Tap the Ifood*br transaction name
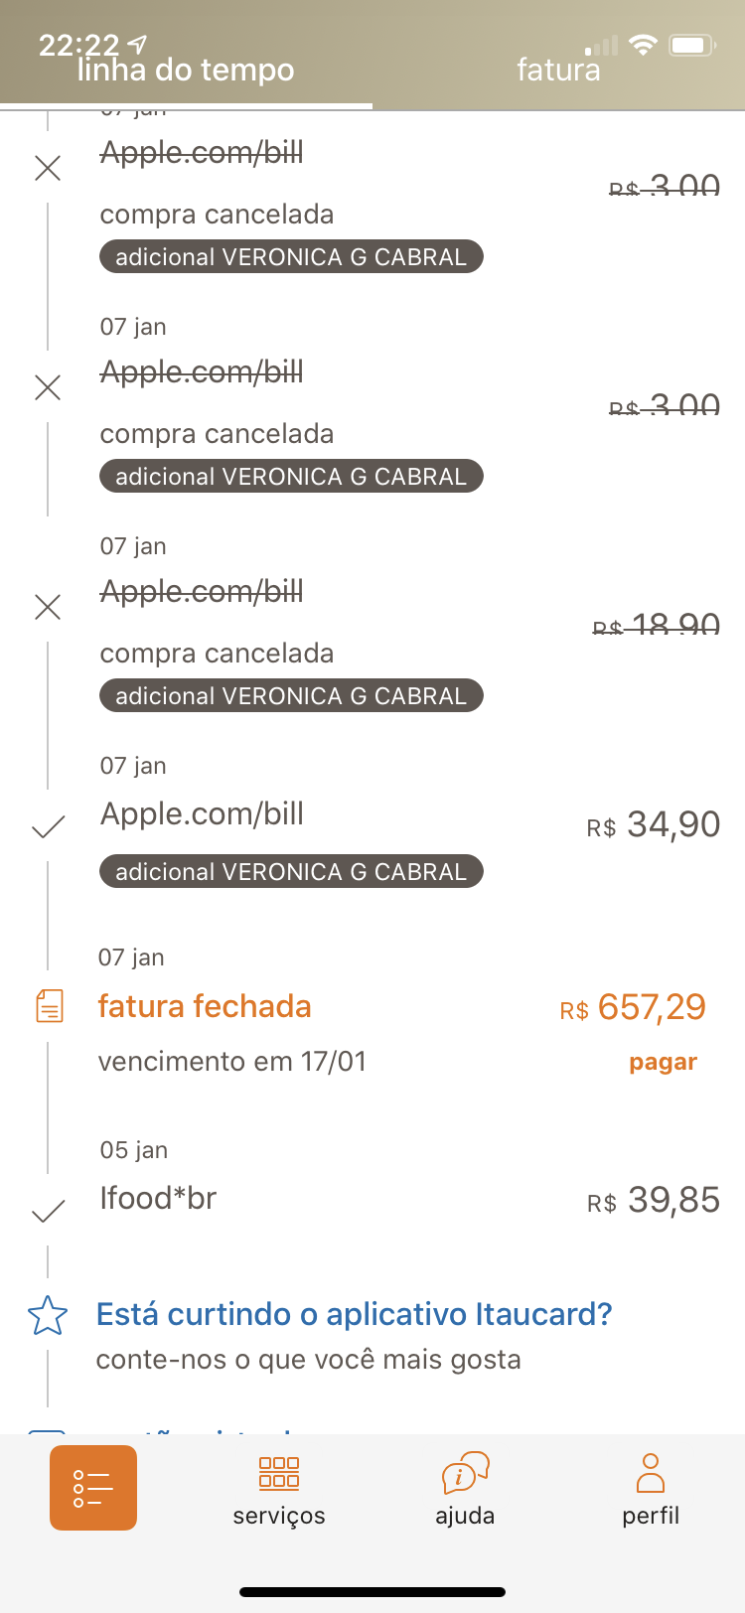Screen dimensions: 745x1613 click(x=158, y=1199)
